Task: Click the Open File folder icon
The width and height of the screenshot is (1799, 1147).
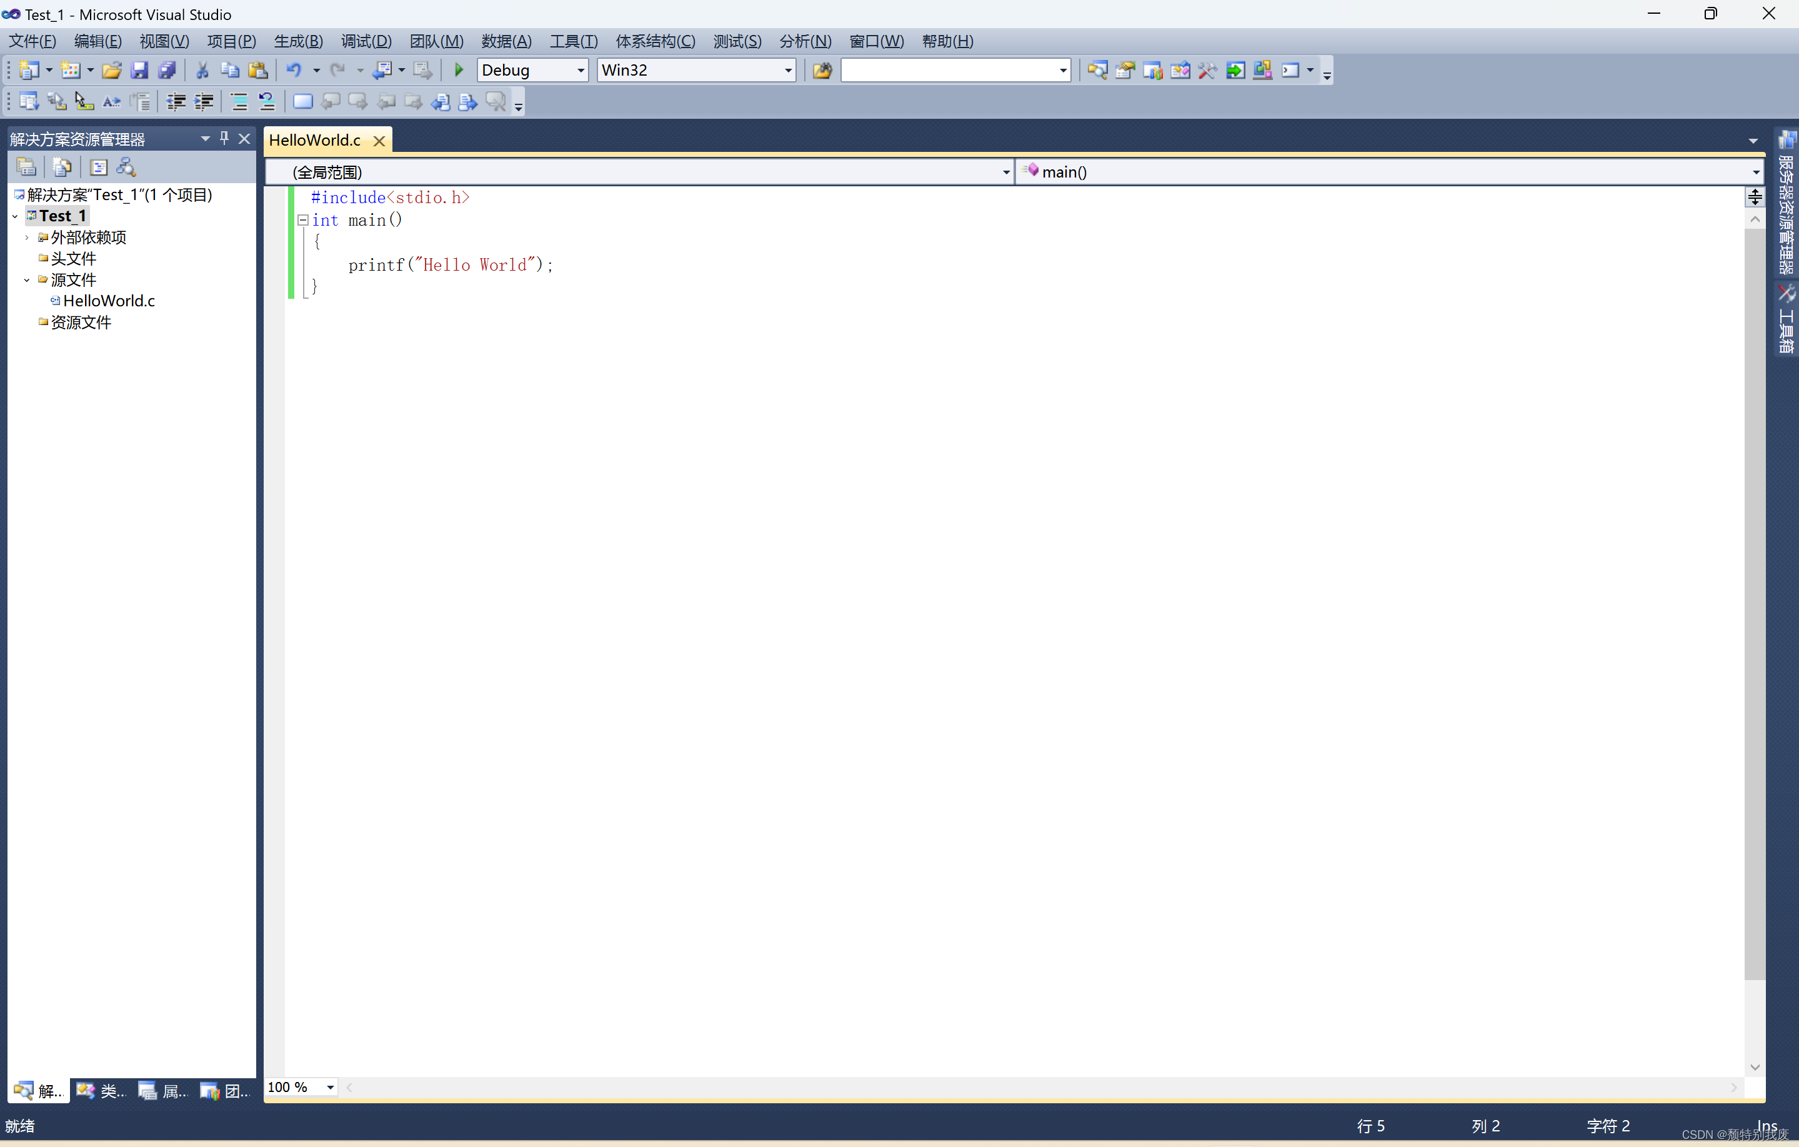Action: pos(111,70)
